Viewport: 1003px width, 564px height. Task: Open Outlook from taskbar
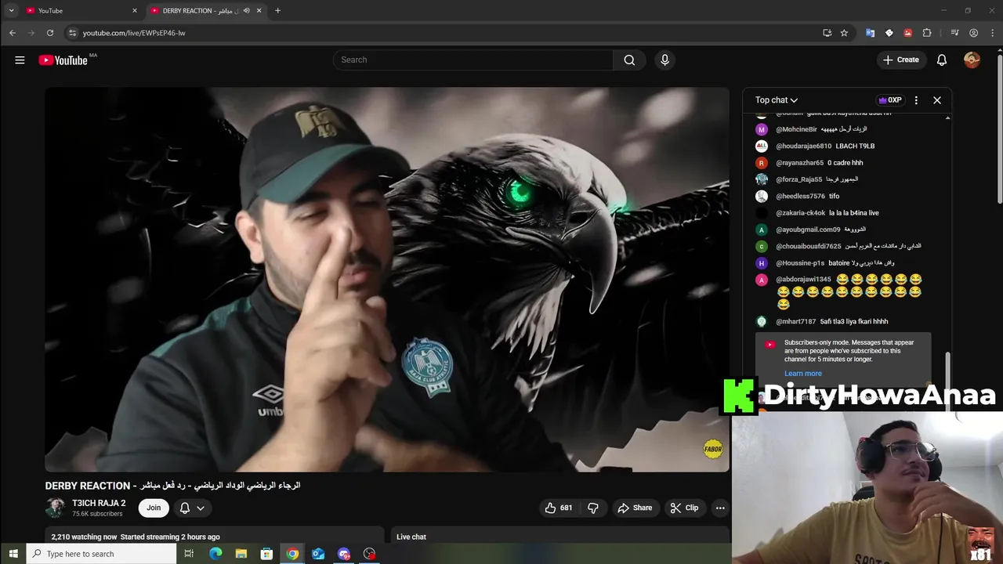(318, 554)
